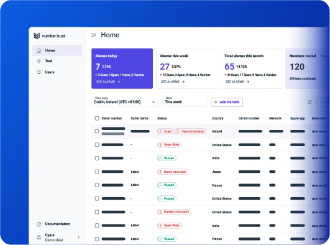
Task: Check the second India row checkbox
Action: [x=97, y=225]
